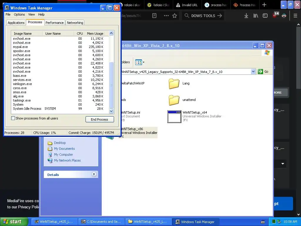Open browser downloads arrow icon
This screenshot has width=301, height=226.
(x=246, y=16)
